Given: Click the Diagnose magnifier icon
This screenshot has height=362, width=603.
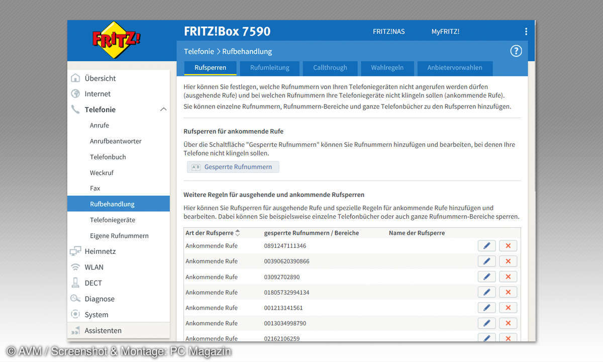Looking at the screenshot, I should coord(75,299).
